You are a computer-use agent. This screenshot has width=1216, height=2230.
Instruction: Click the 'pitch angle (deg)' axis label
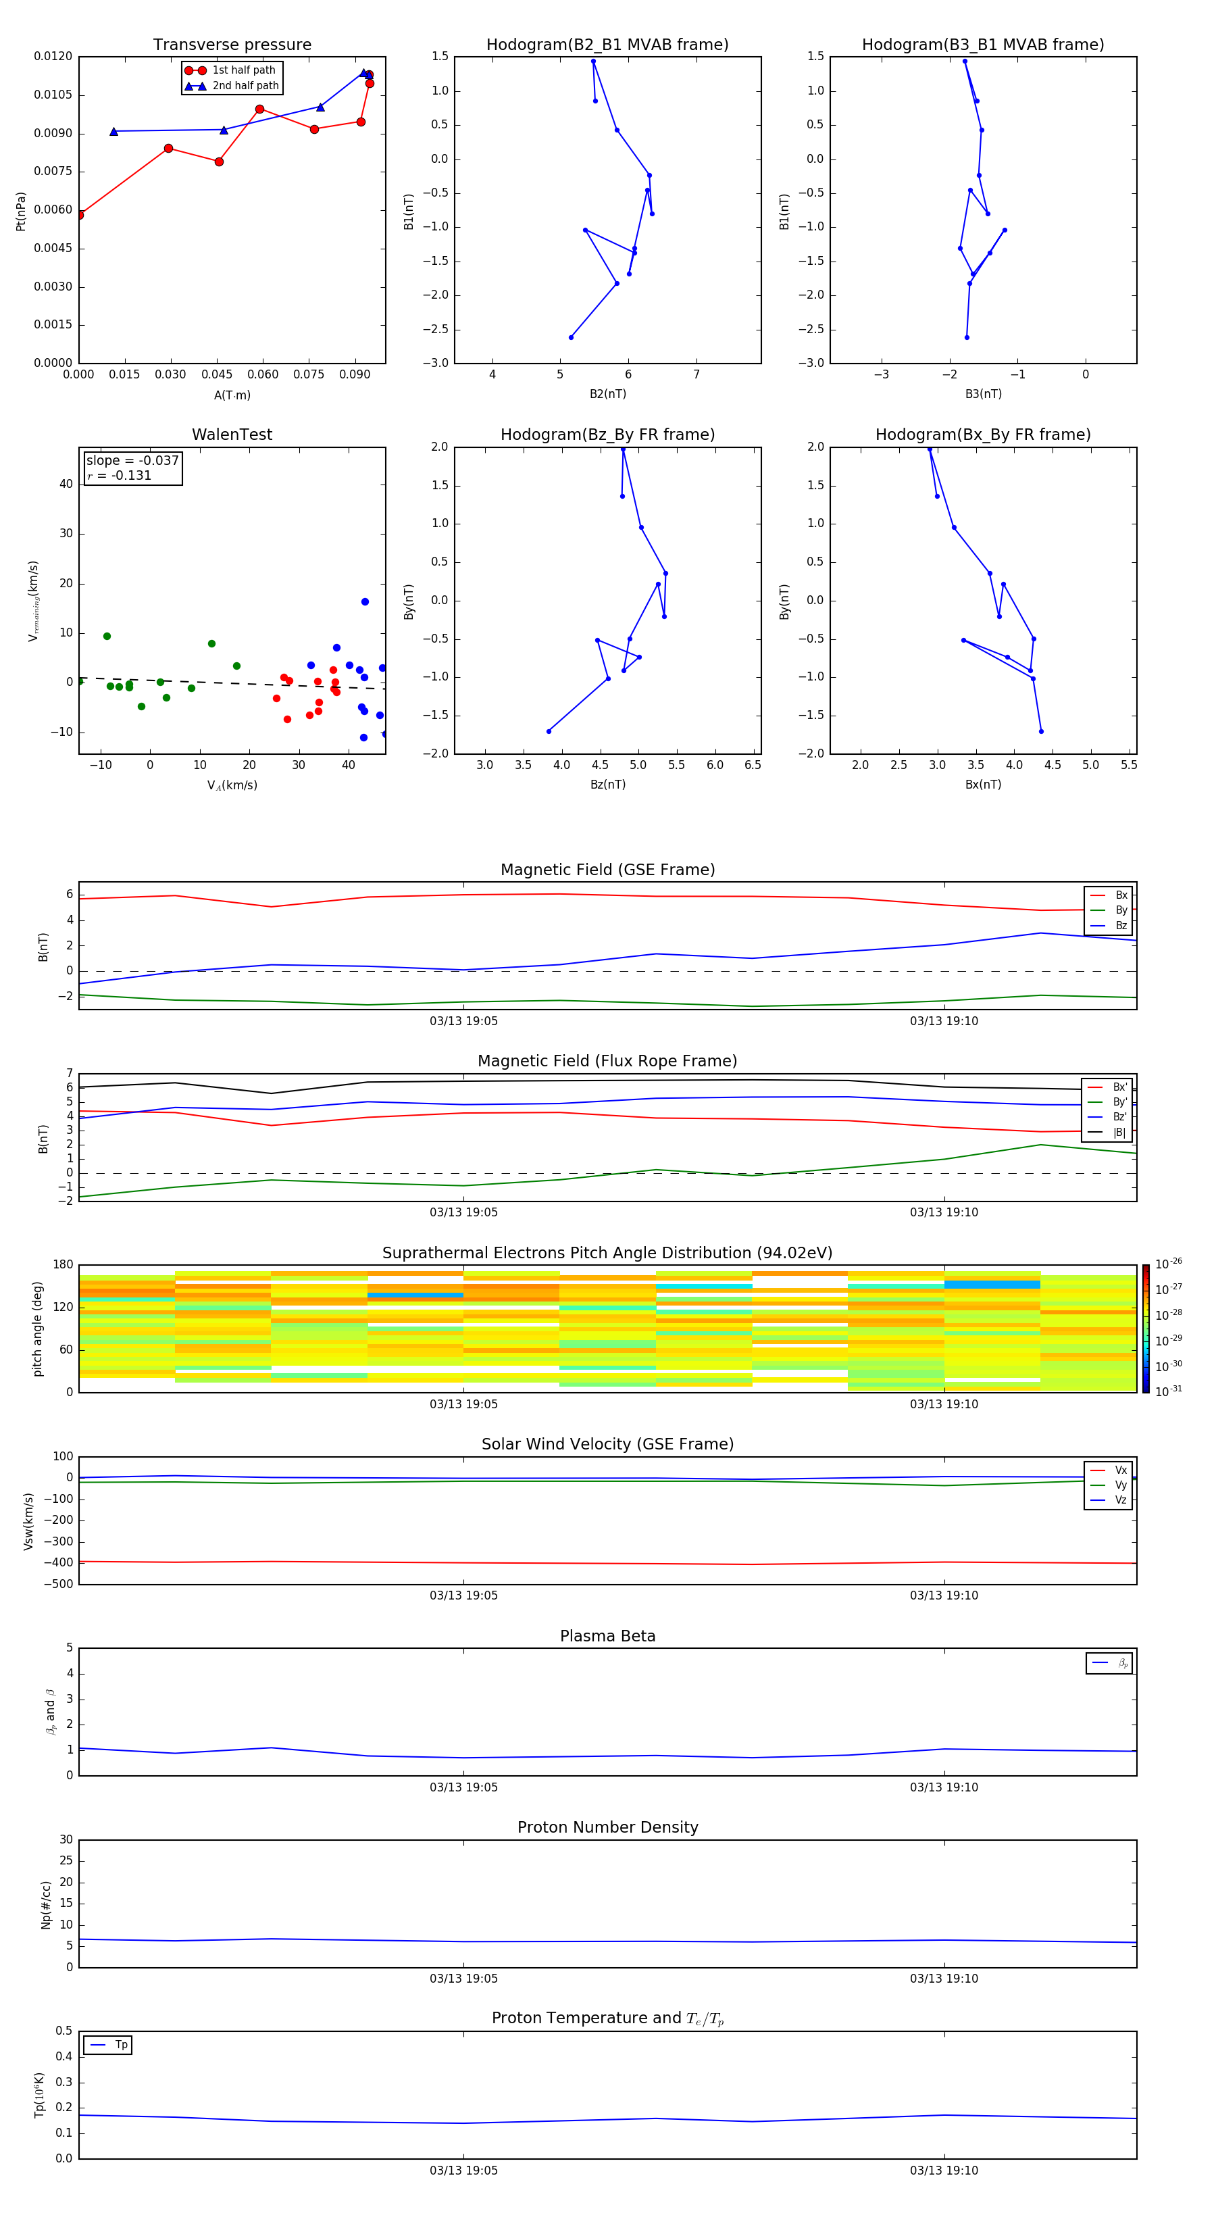(37, 1329)
